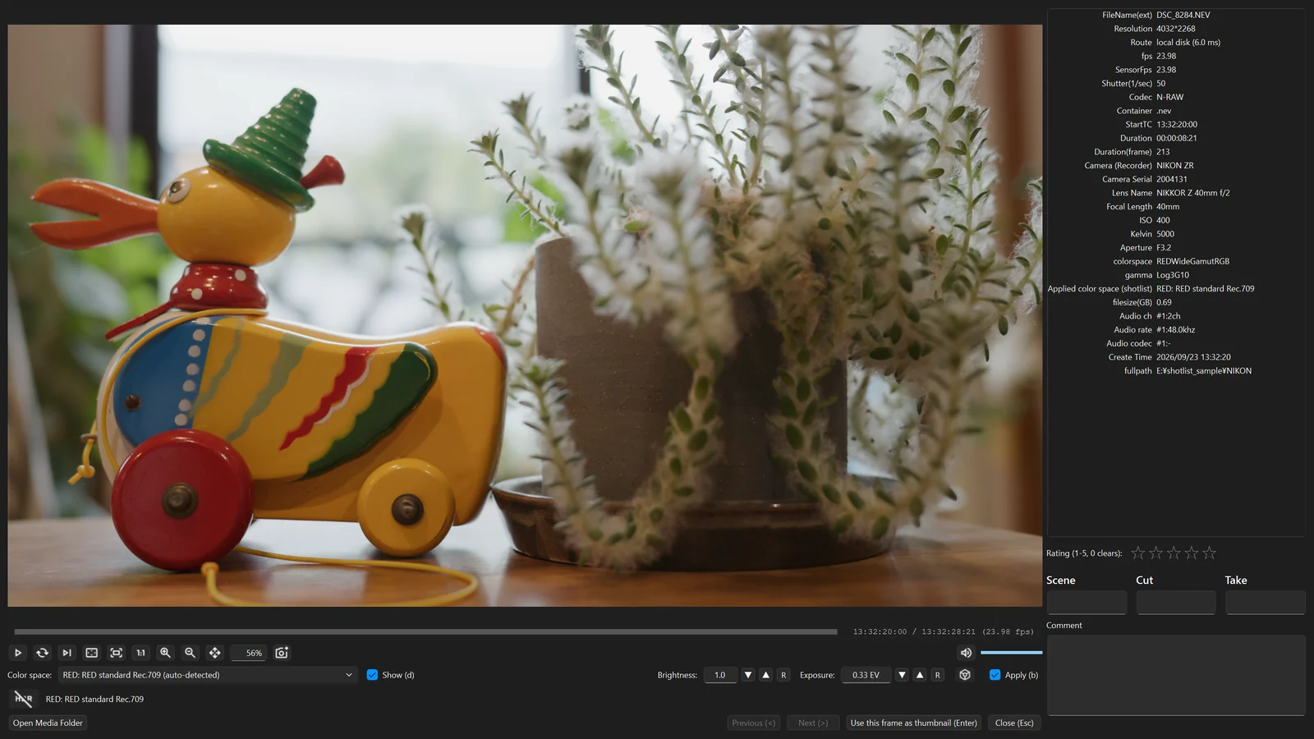The image size is (1314, 739).
Task: Click Open Media Folder button
Action: click(x=48, y=723)
